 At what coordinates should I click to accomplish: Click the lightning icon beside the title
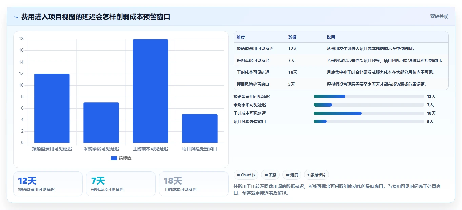pos(16,17)
